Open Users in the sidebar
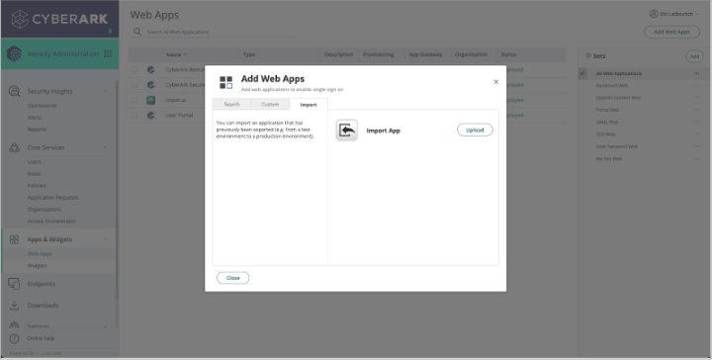 point(34,162)
